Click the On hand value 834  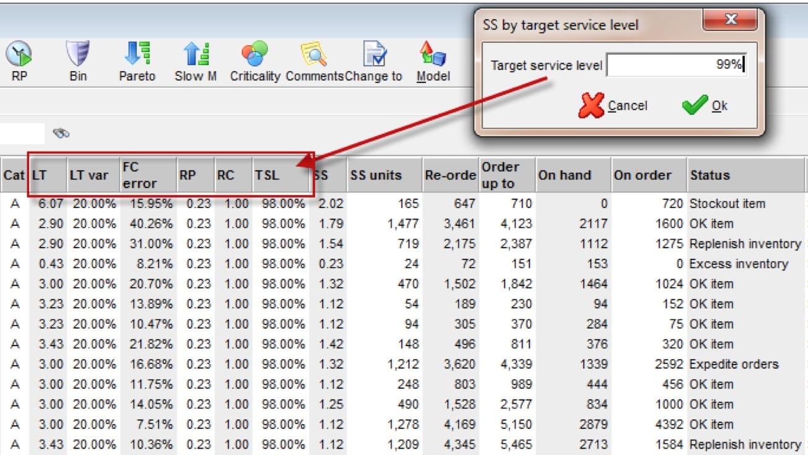click(597, 404)
